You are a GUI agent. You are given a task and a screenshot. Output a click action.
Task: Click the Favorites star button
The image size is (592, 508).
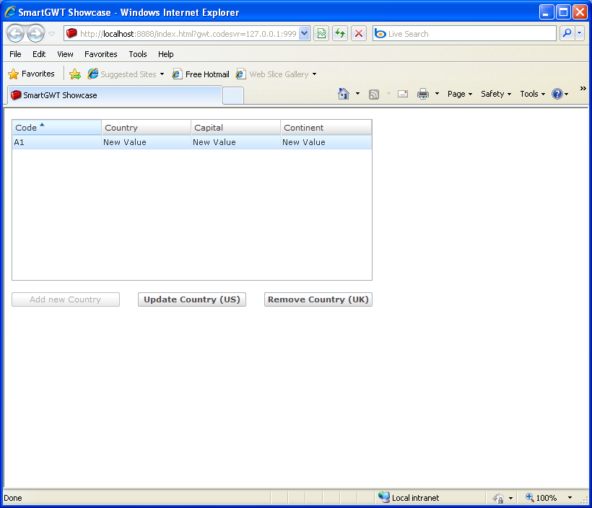[x=31, y=74]
